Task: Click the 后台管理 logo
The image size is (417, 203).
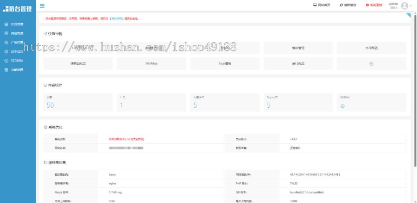Action: point(17,9)
